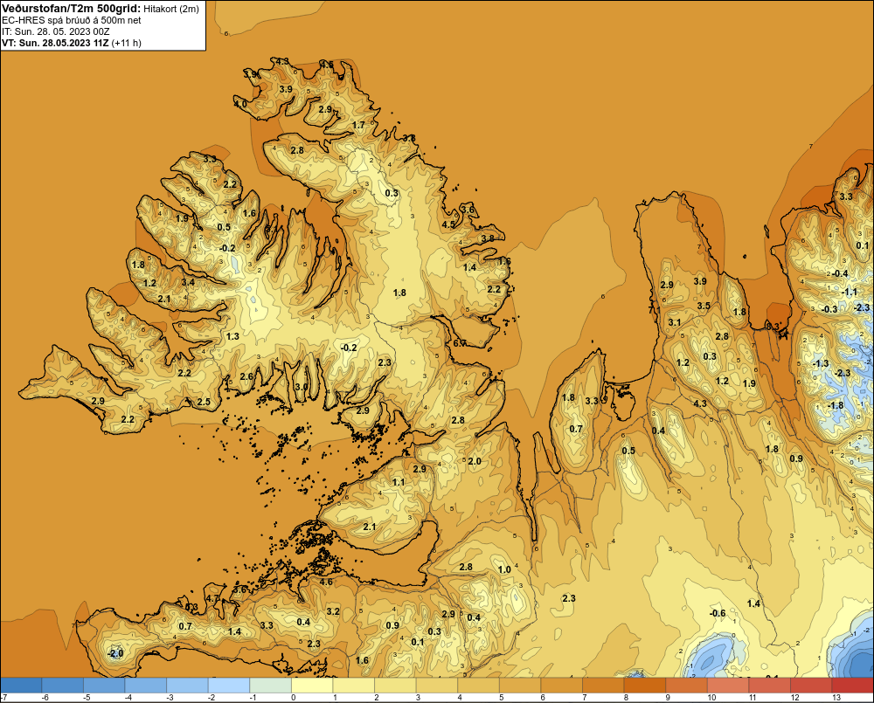
Task: Click the map temperature value '6.7'
Action: 460,344
